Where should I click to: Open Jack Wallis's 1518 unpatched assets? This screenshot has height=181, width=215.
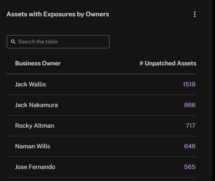189,84
